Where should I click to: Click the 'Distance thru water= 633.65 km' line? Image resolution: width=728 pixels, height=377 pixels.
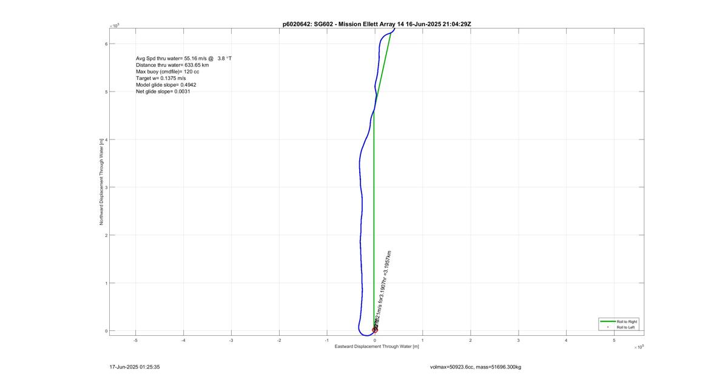click(x=172, y=65)
